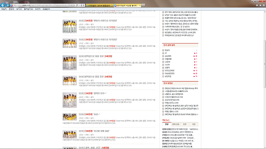Select the 기업 tab under weekly news
The image size is (266, 149).
click(194, 124)
